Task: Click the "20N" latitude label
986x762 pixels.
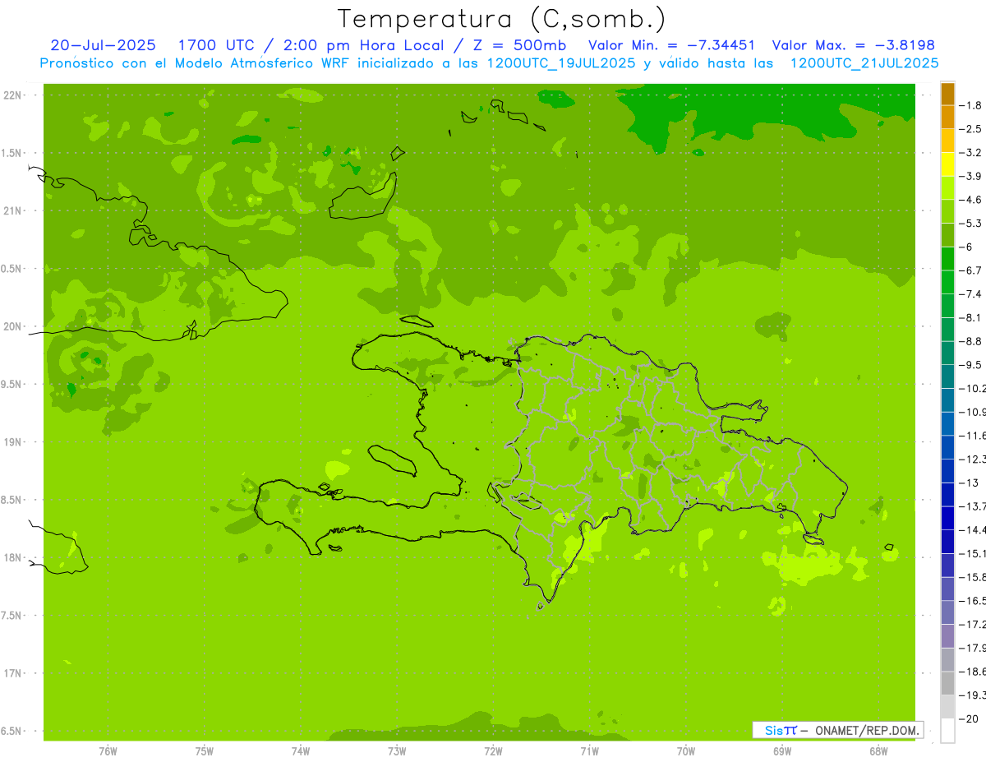Action: pyautogui.click(x=13, y=326)
